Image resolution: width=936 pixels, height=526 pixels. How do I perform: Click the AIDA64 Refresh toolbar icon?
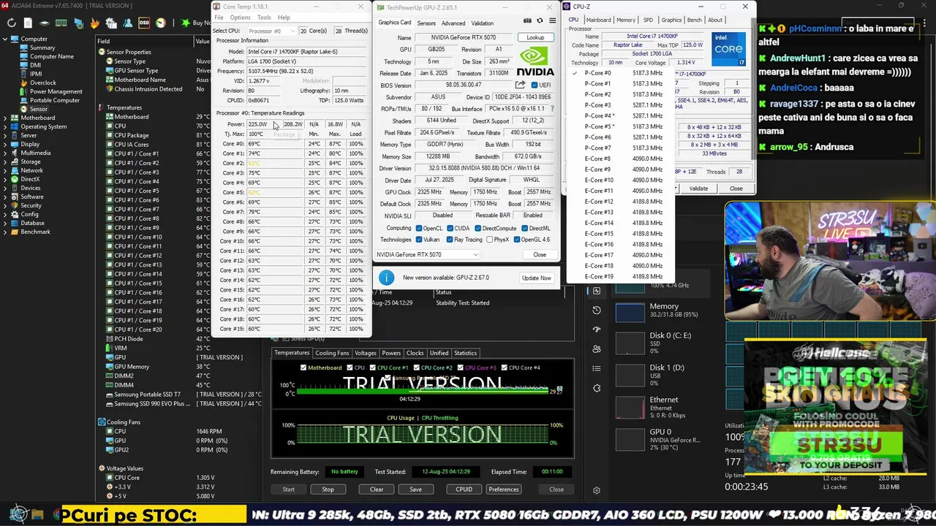(12, 23)
